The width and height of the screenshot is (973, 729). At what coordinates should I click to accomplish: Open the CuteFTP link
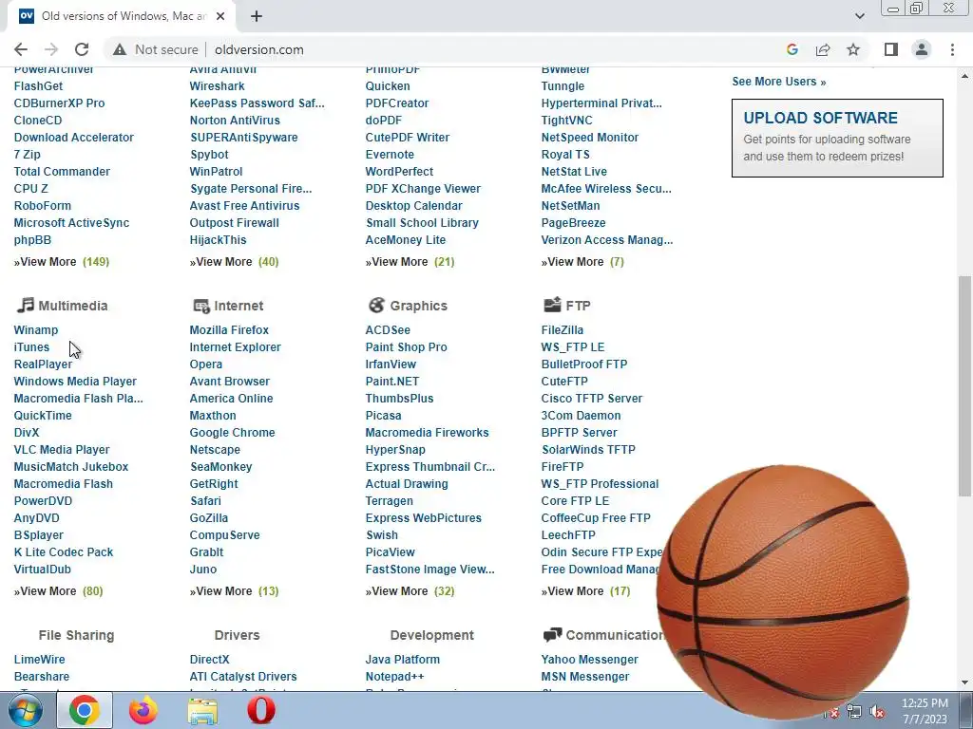[x=564, y=382]
